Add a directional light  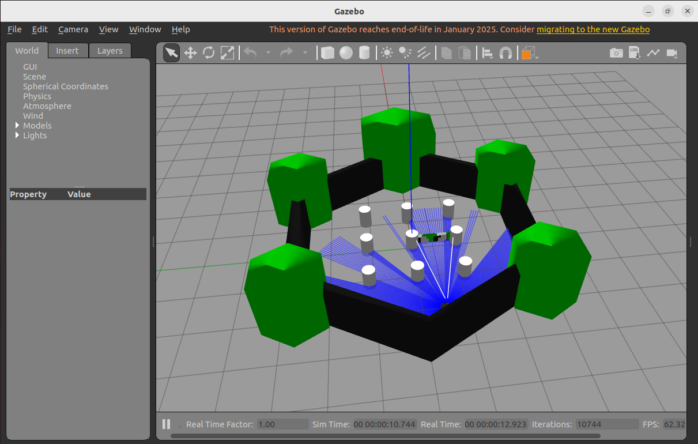424,52
